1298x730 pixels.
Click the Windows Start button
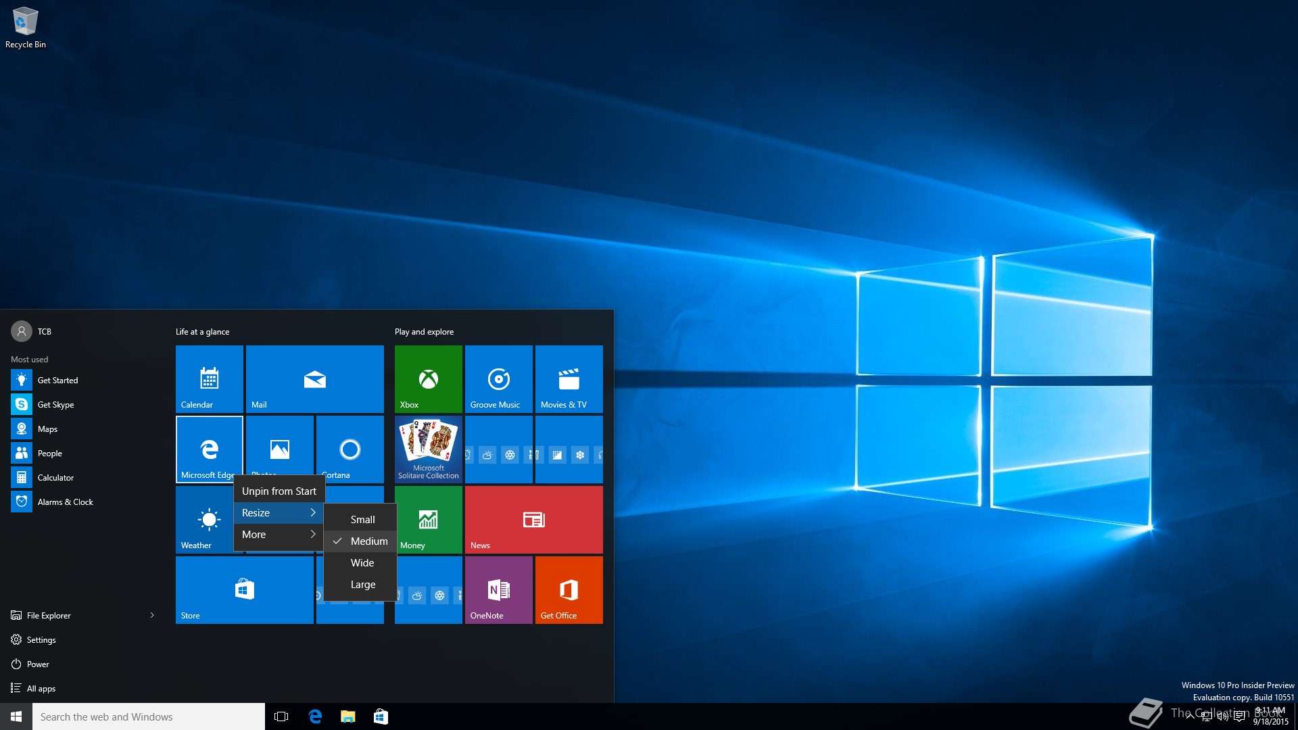point(16,716)
